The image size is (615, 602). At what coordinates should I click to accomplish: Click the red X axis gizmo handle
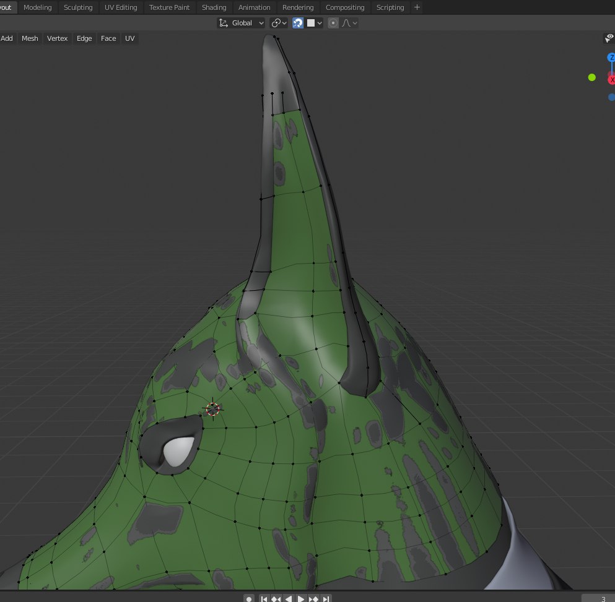point(611,80)
